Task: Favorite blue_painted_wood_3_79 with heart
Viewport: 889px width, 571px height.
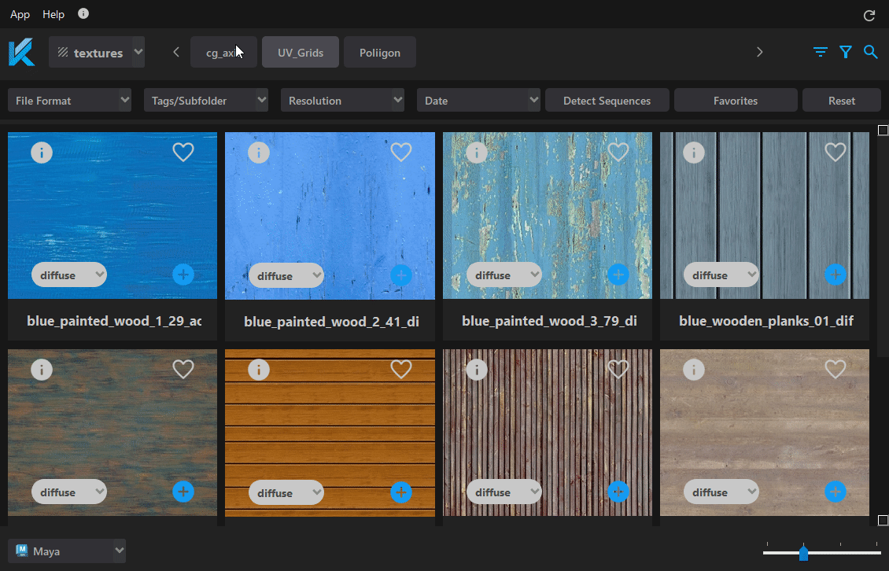Action: click(x=618, y=152)
